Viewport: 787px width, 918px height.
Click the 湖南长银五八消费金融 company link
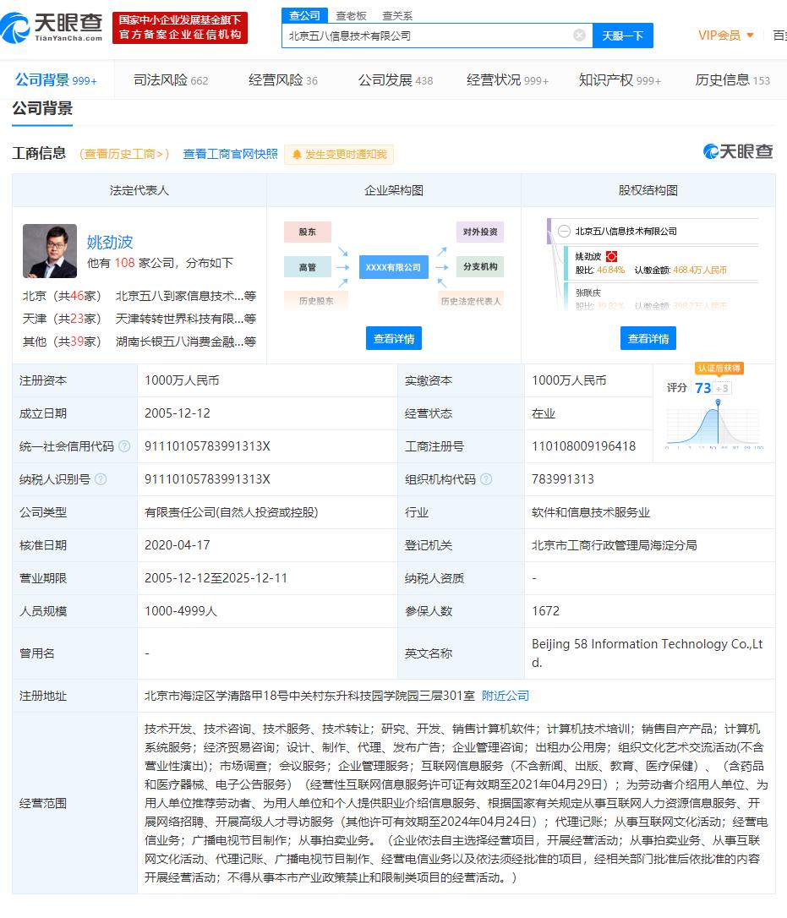[186, 342]
